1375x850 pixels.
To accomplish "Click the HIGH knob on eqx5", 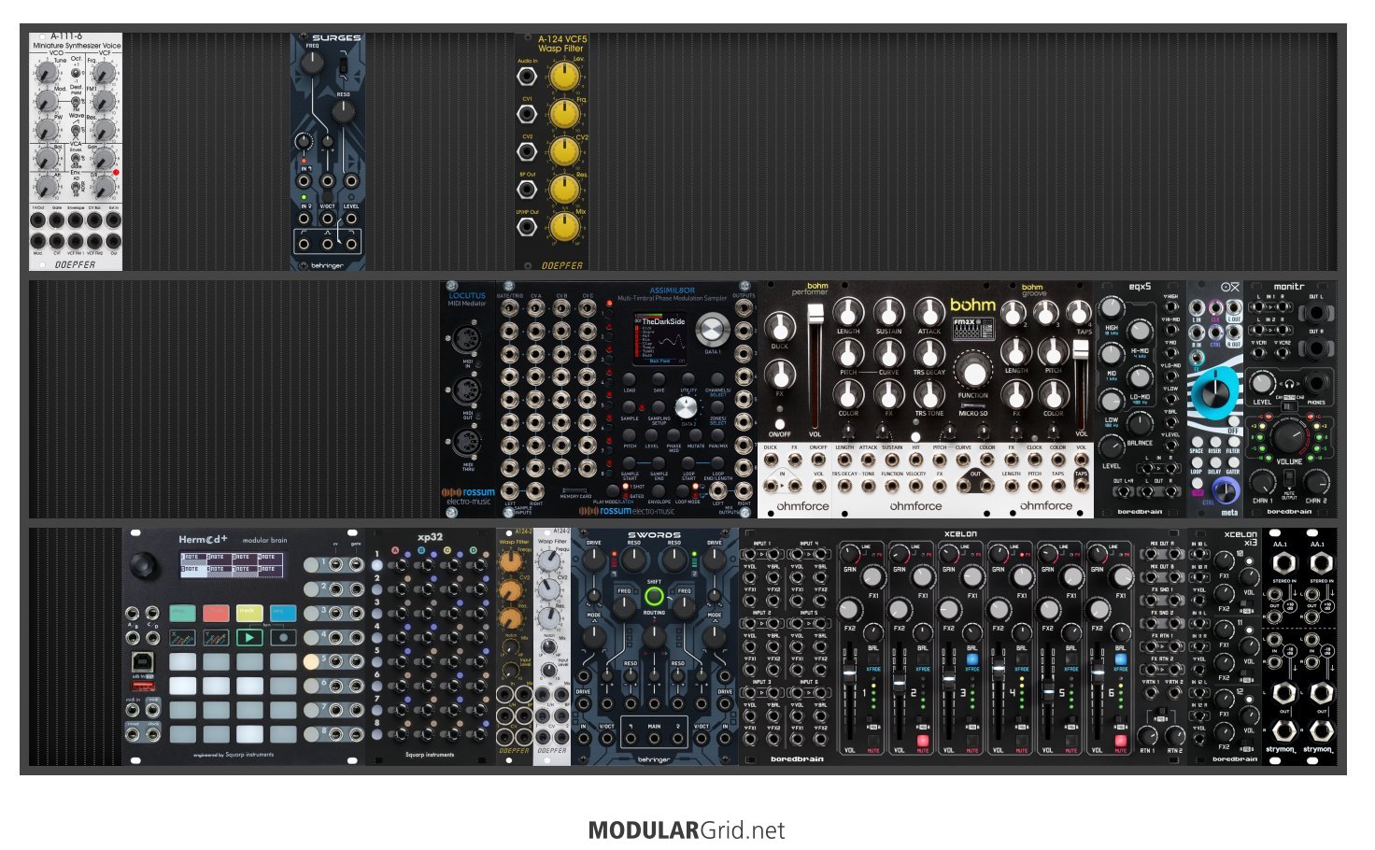I will click(1112, 308).
